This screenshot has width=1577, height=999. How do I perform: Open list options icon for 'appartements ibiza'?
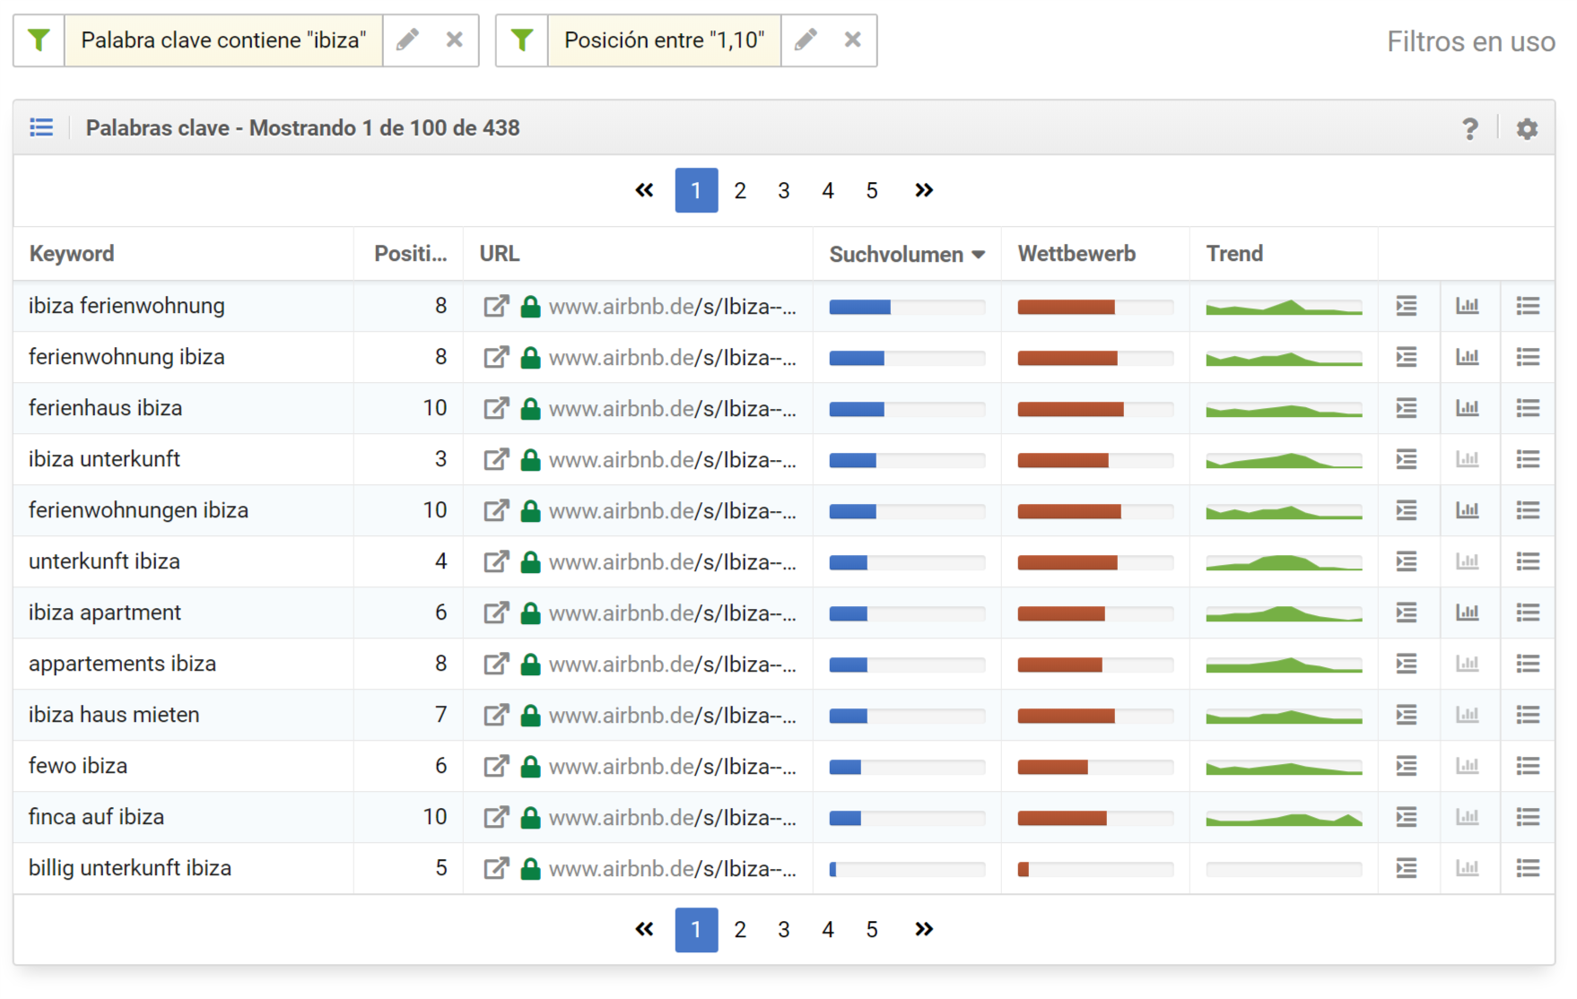point(1528,664)
